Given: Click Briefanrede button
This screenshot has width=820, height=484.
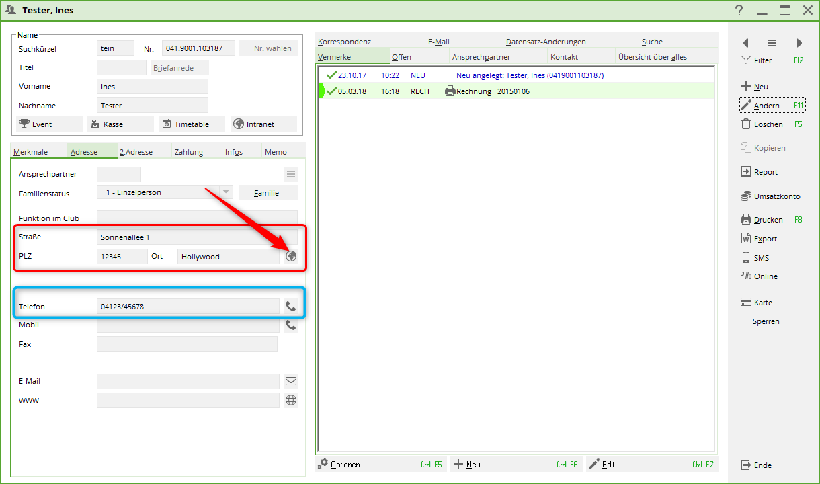Looking at the screenshot, I should 179,68.
